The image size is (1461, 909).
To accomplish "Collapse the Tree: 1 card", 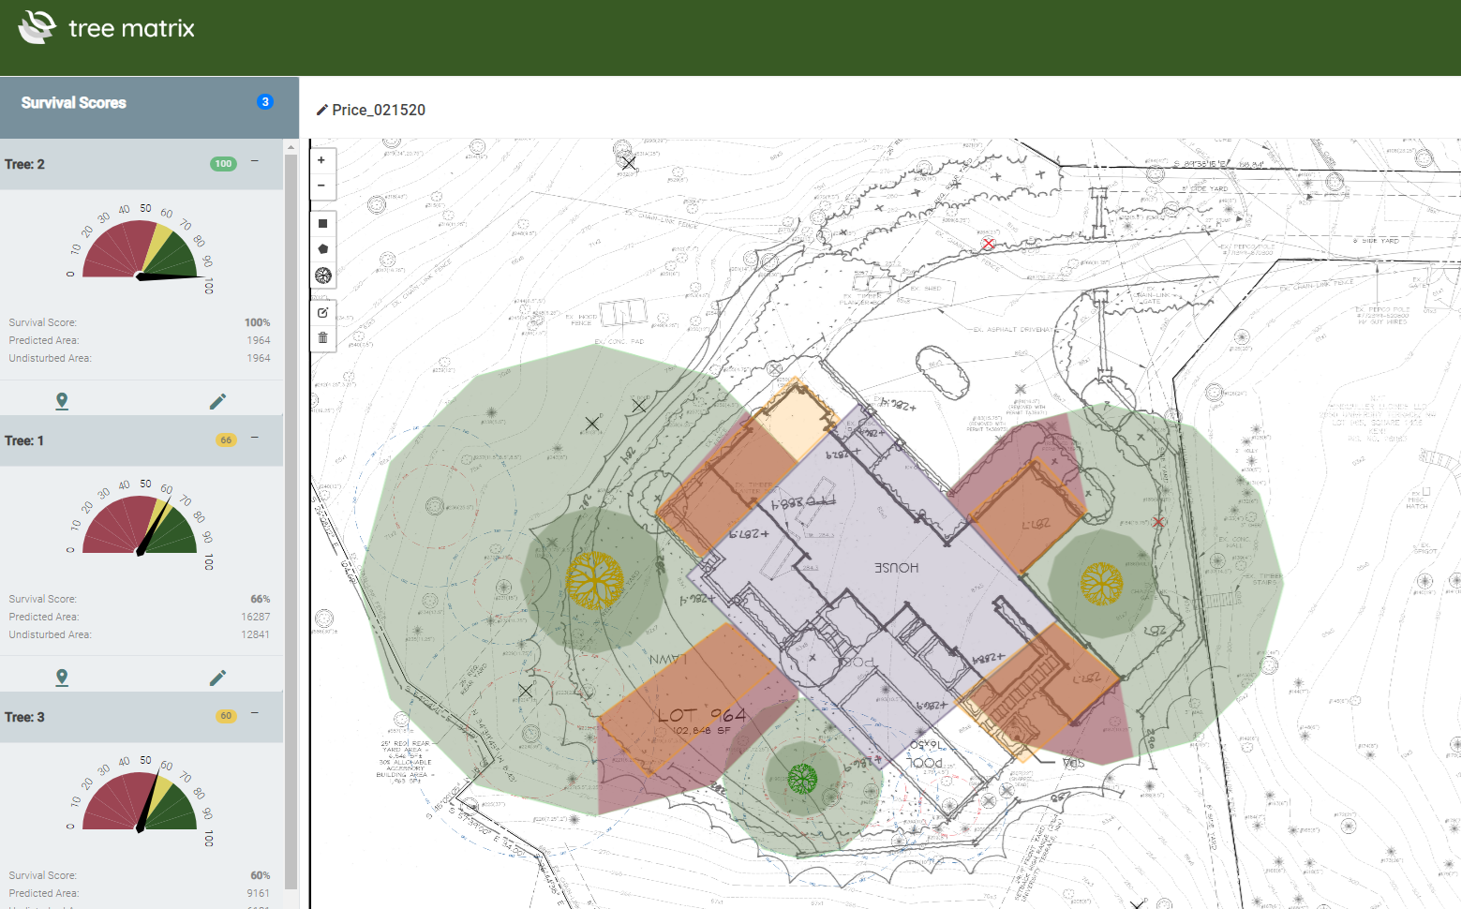I will coord(255,439).
